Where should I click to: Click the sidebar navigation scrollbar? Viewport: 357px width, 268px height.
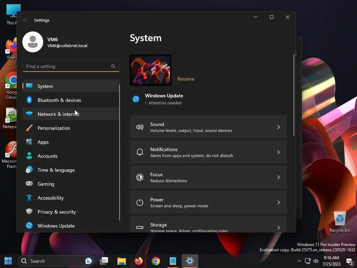(x=120, y=152)
